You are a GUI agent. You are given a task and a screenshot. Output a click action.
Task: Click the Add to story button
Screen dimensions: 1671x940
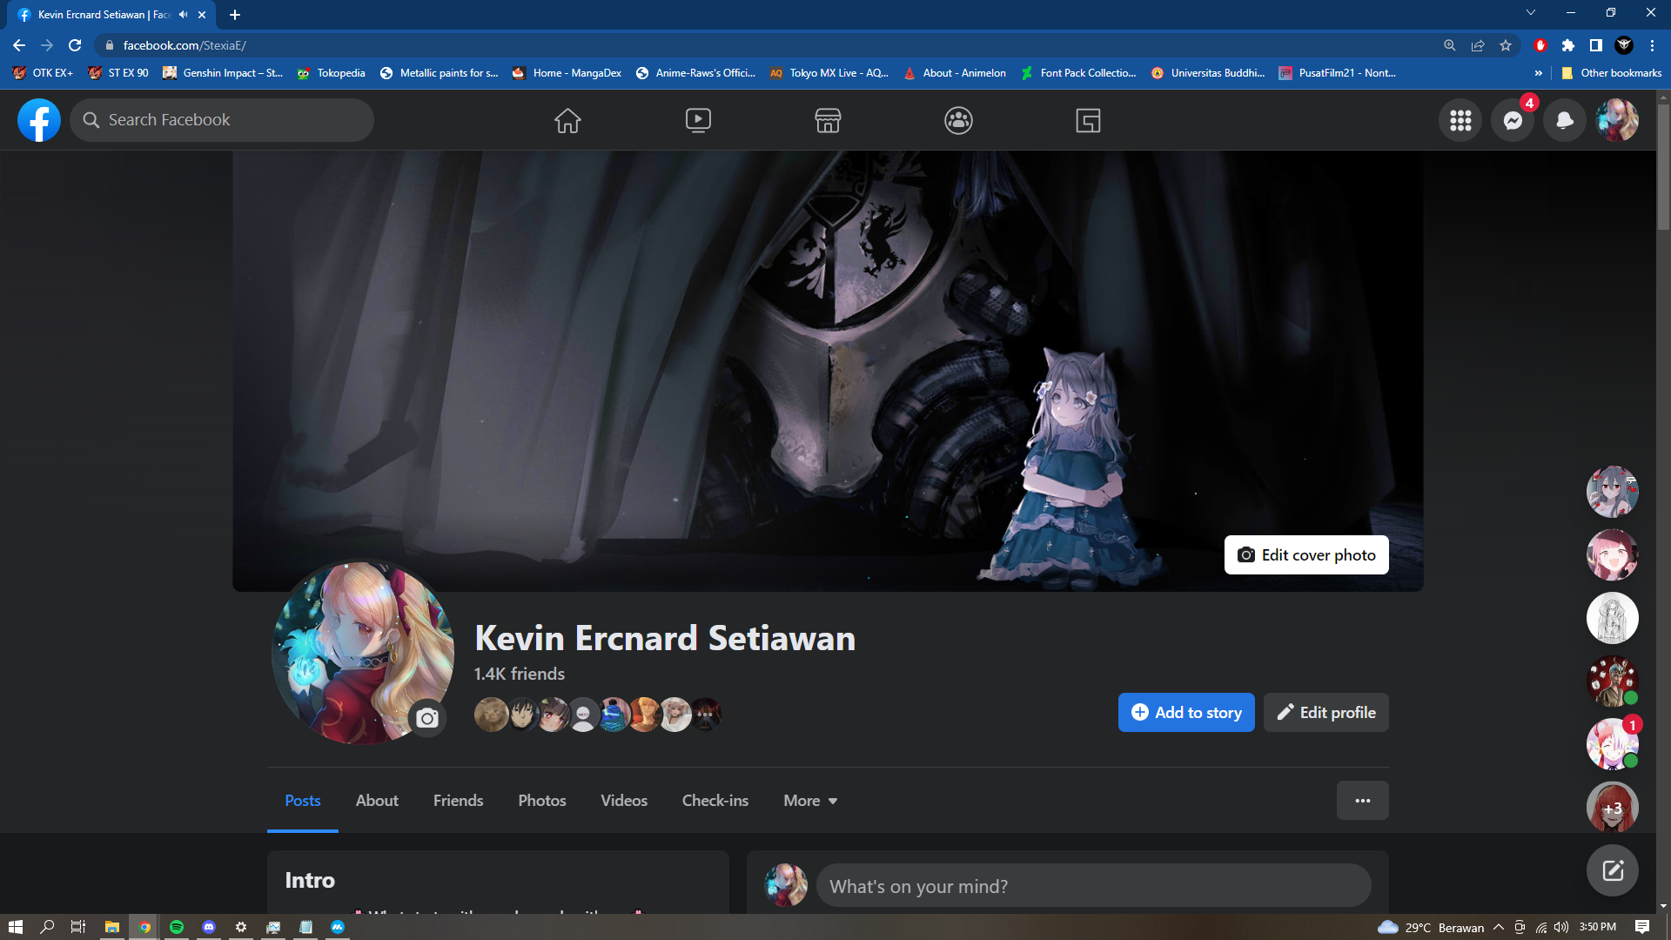pos(1186,713)
